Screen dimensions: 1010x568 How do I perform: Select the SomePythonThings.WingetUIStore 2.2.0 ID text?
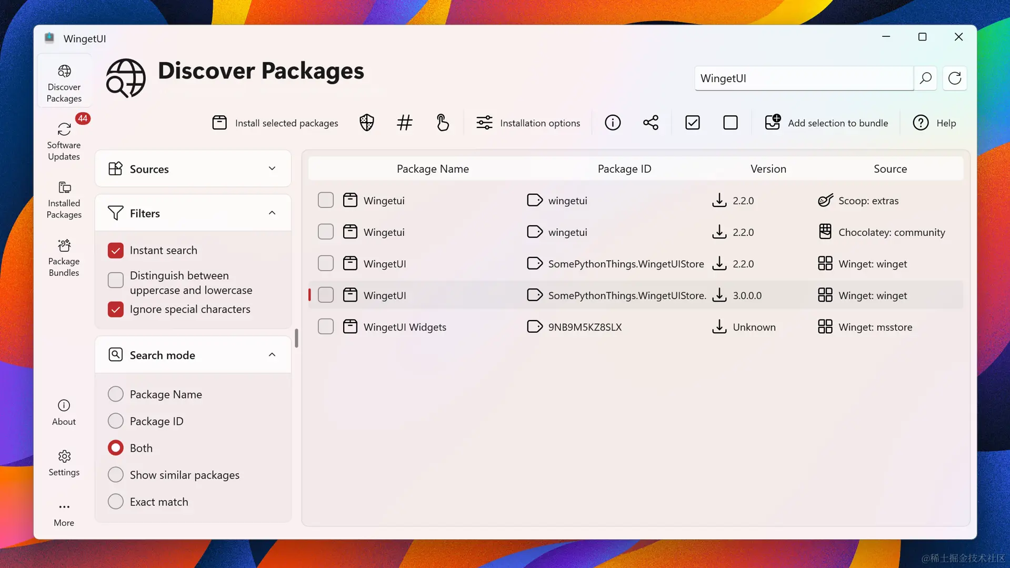(626, 264)
